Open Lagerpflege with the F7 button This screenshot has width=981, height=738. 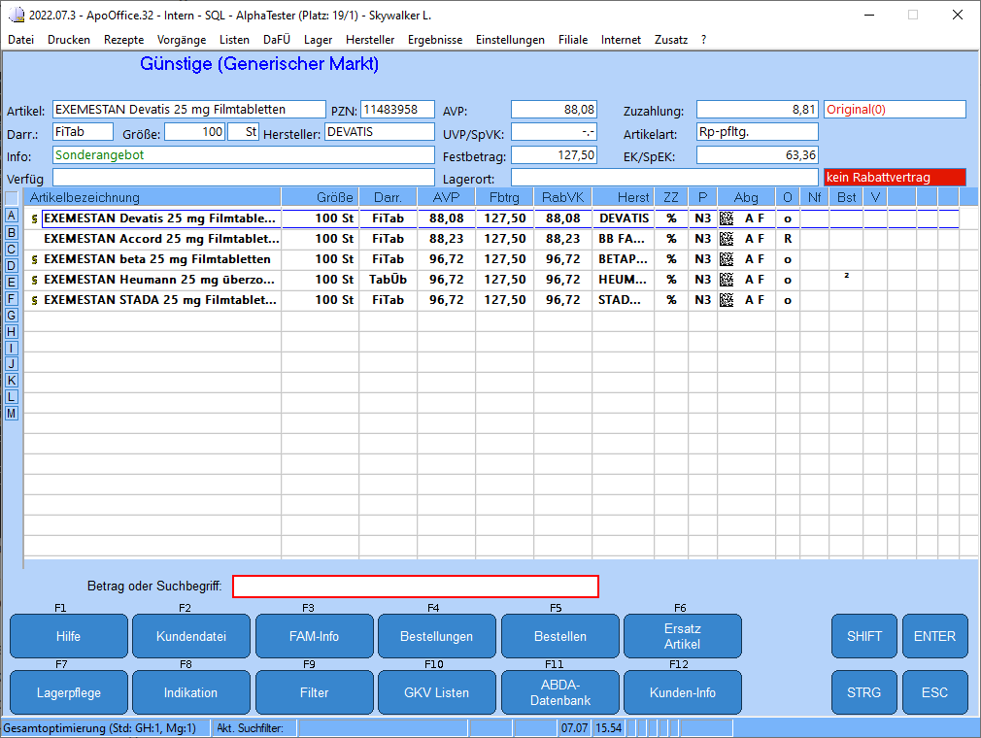point(69,692)
